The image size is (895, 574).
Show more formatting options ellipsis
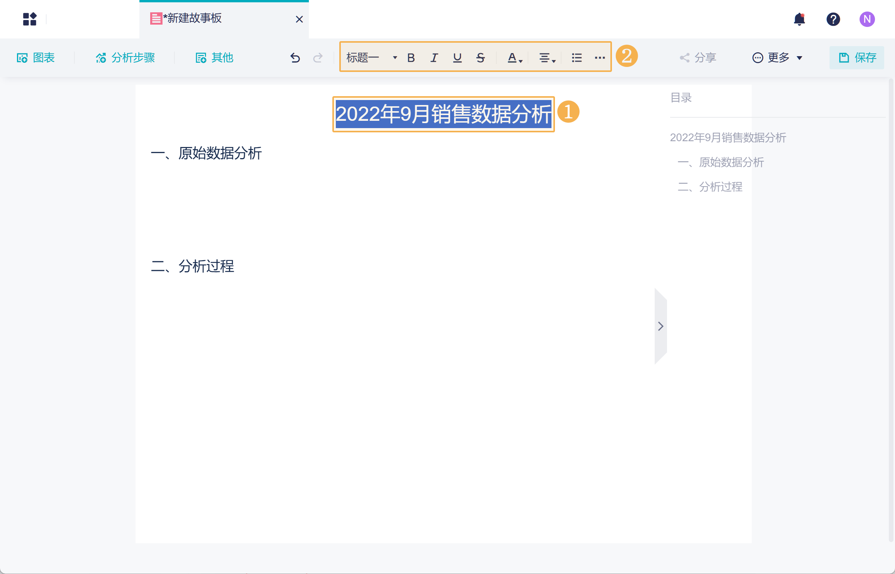[x=600, y=58]
